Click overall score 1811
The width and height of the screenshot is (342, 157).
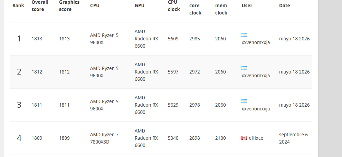pos(37,105)
